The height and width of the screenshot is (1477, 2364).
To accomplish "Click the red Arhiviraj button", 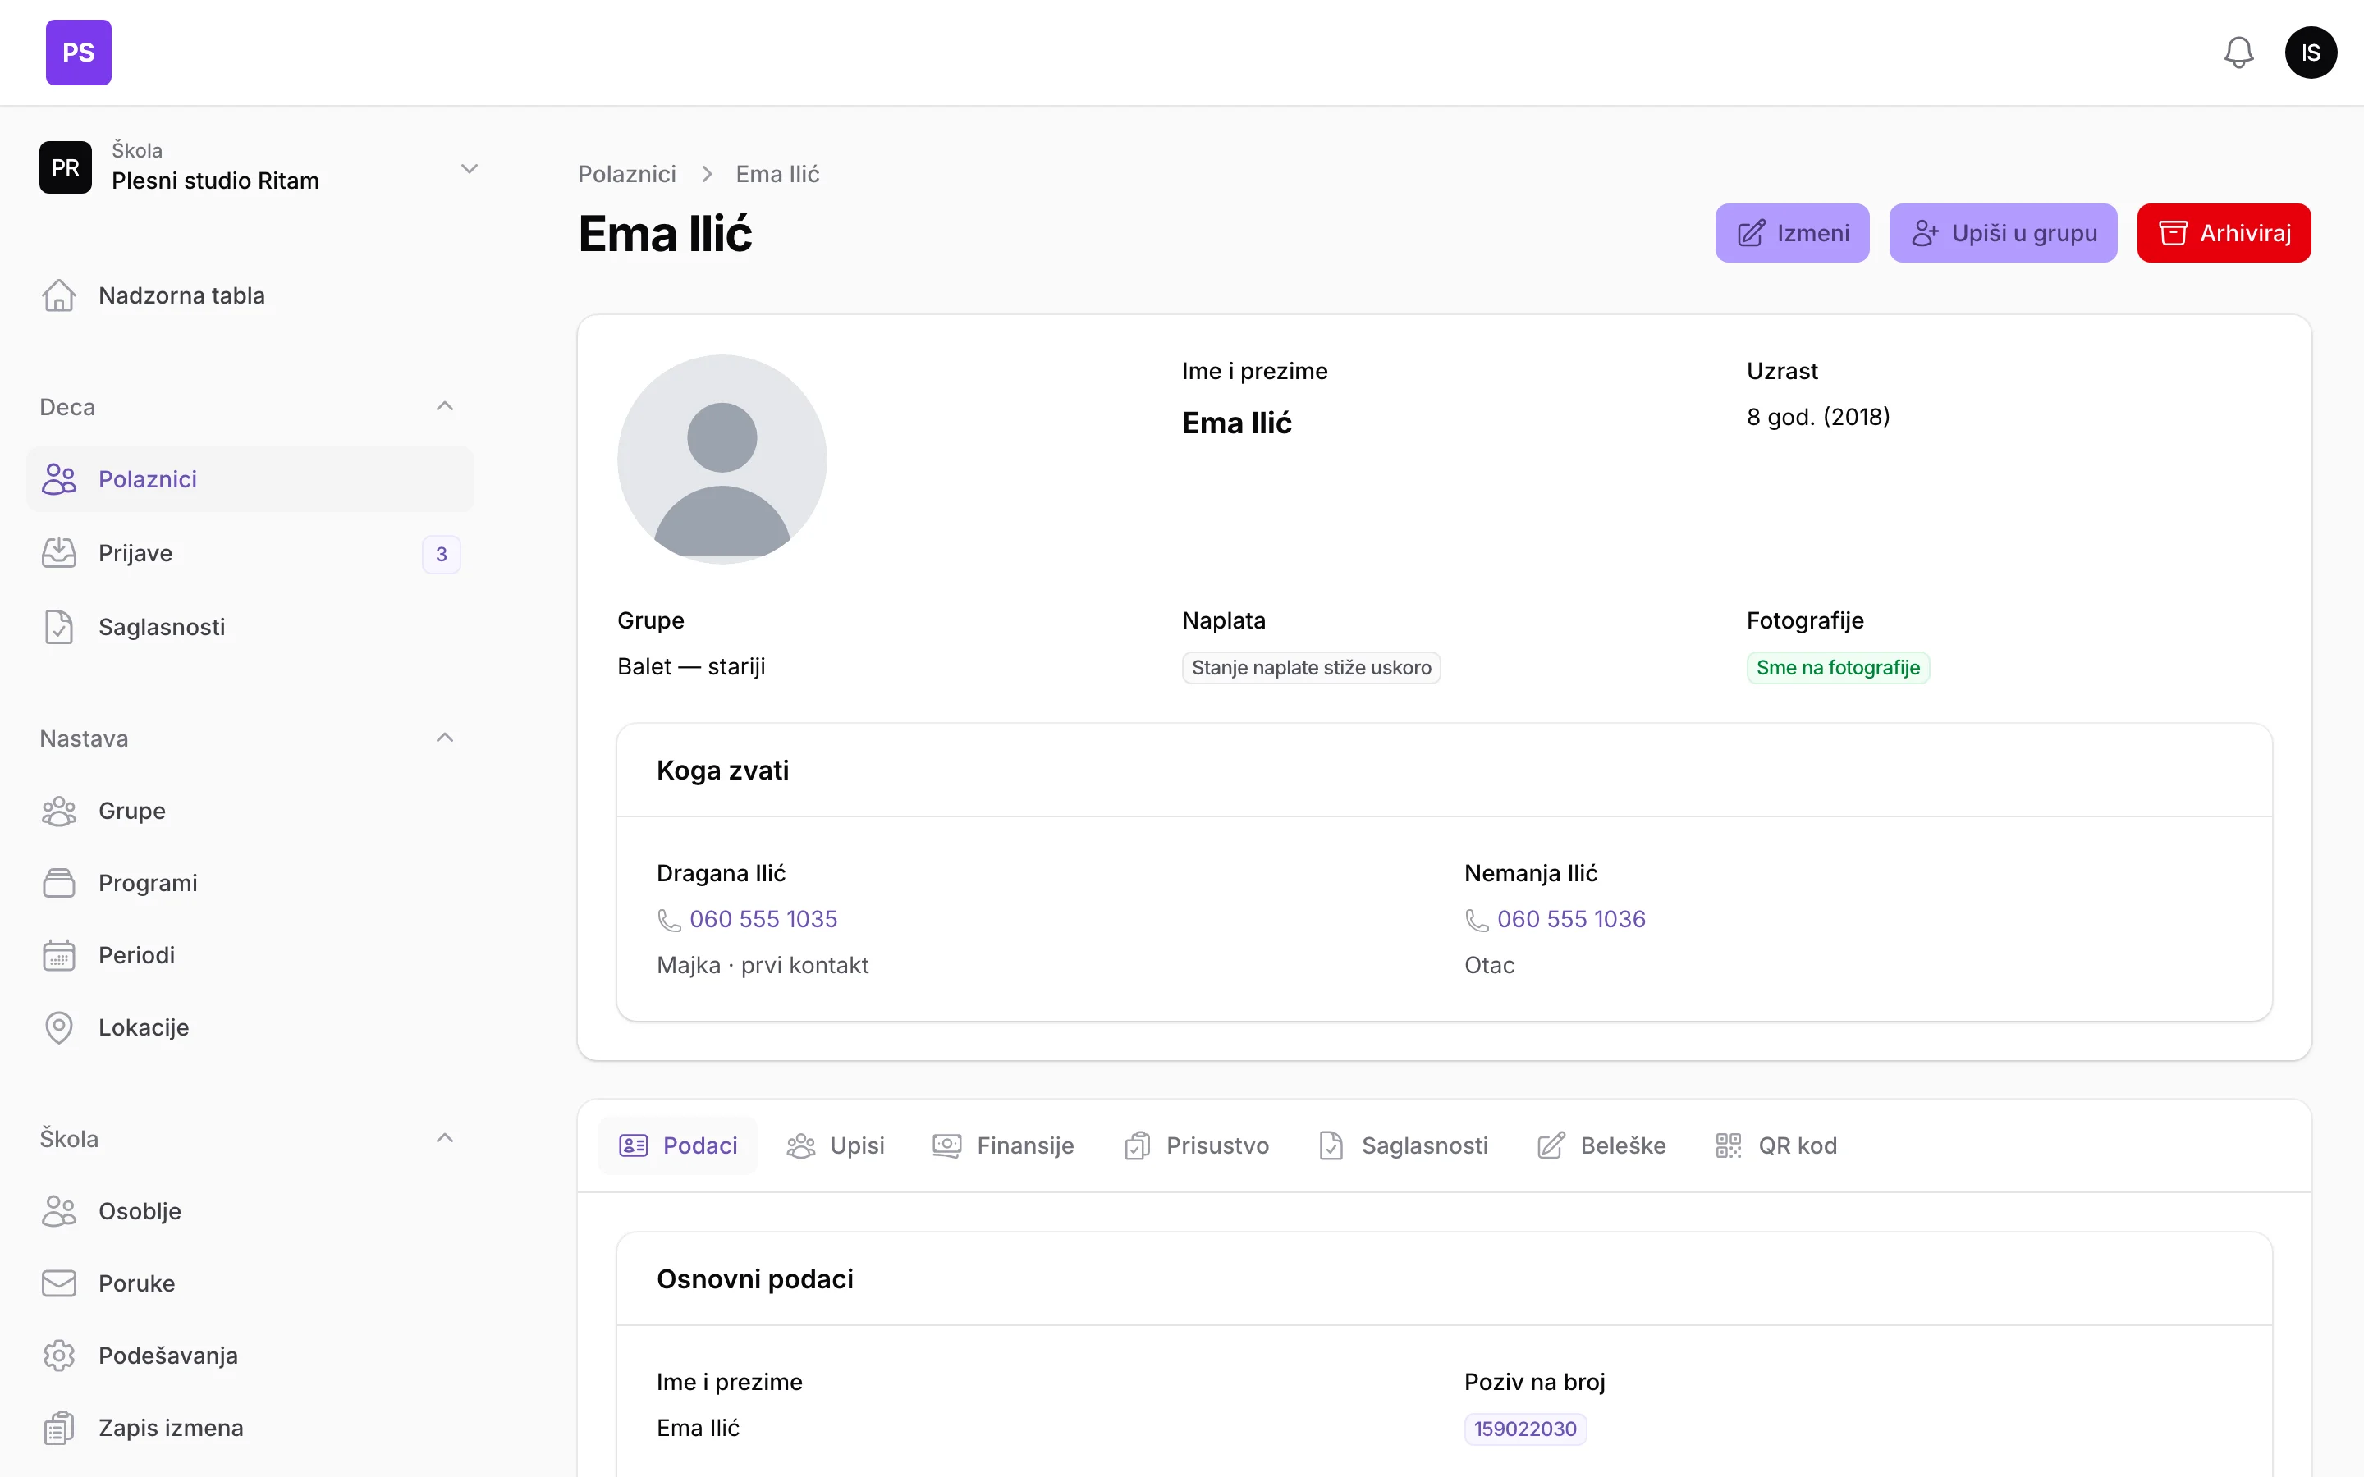I will coord(2224,234).
